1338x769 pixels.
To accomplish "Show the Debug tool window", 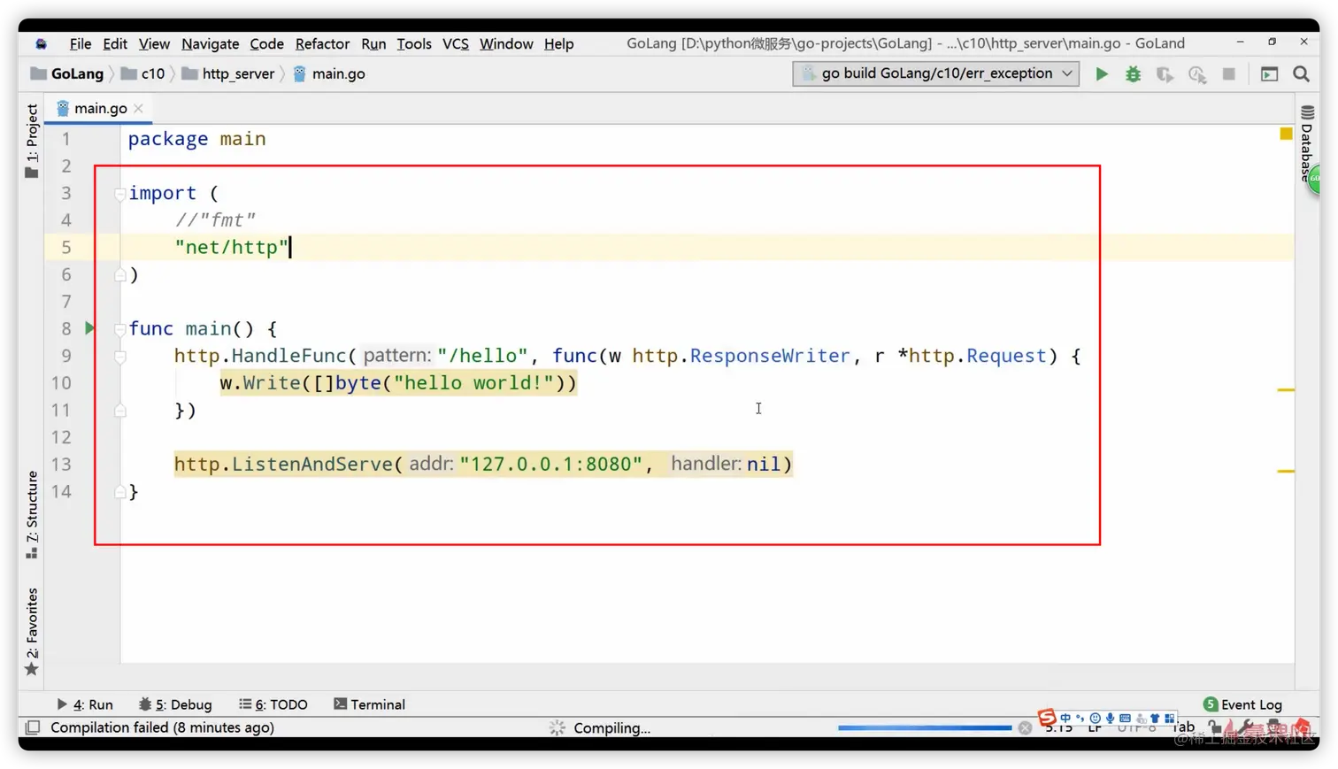I will (175, 704).
